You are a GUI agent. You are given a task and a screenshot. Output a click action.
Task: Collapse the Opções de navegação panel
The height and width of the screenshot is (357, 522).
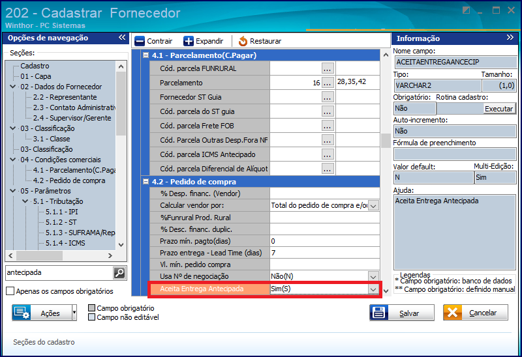point(122,38)
